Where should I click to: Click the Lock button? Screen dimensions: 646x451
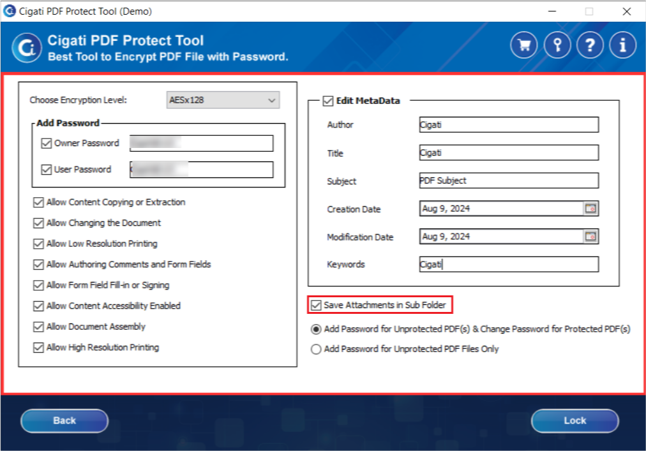(575, 420)
